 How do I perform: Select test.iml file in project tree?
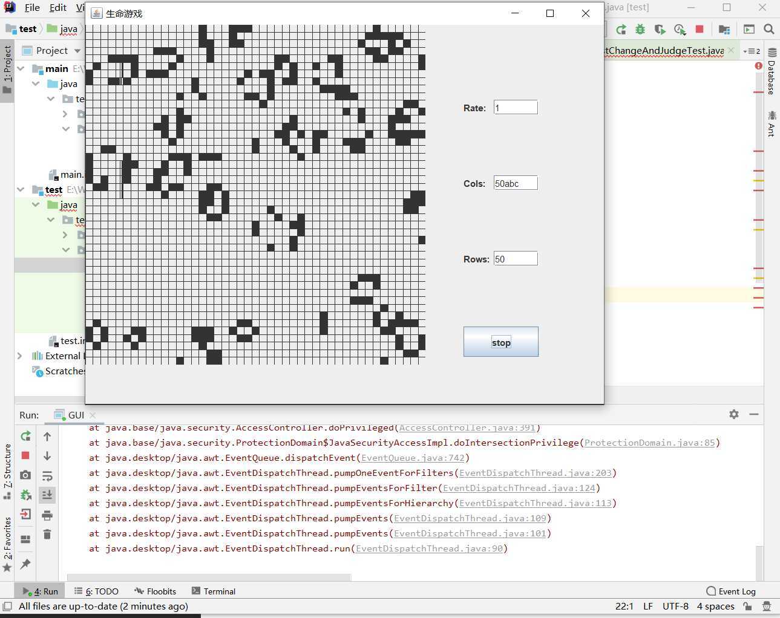point(67,340)
